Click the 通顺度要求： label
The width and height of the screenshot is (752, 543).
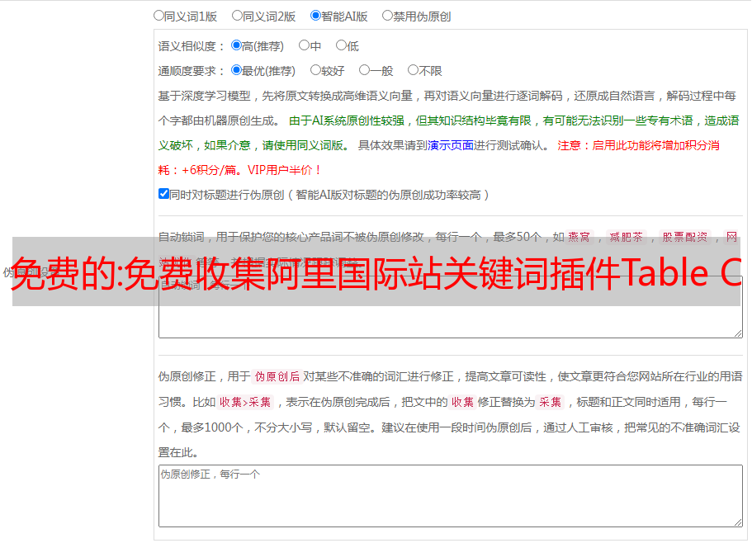coord(192,71)
